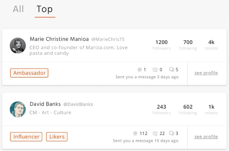Click the Influencer tag
229x151 pixels.
(x=26, y=137)
